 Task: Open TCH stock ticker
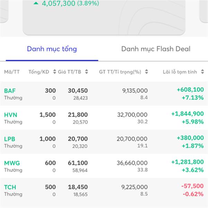point(10,187)
